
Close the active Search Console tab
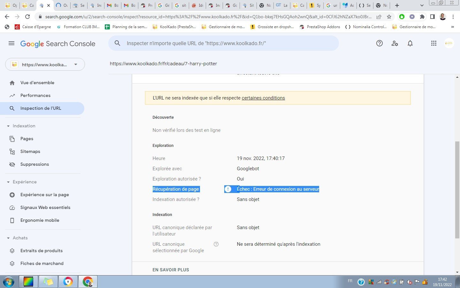click(x=49, y=5)
